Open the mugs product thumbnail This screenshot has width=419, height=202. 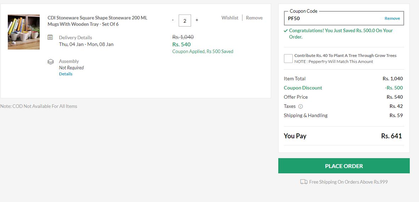[24, 32]
